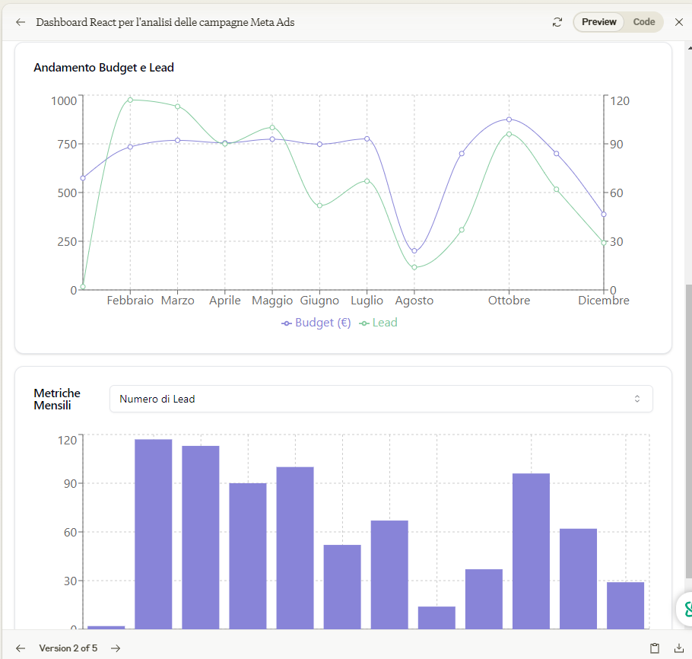692x659 pixels.
Task: Click the "Version 2 of 5" label
Action: pos(68,648)
